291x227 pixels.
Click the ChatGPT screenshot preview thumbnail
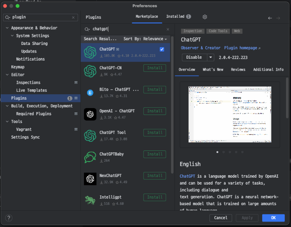229,114
